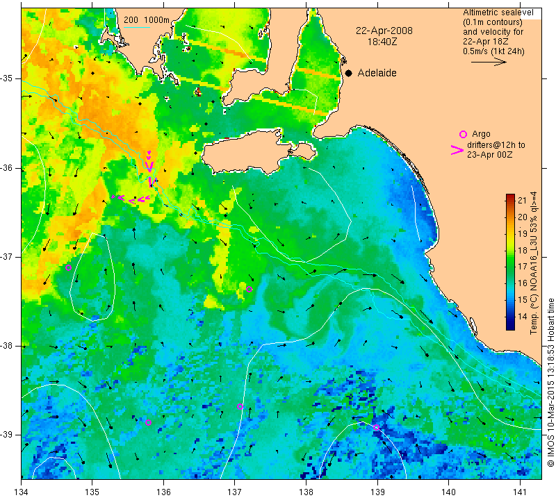Click the 'drifters@12h to' legend text

point(496,145)
